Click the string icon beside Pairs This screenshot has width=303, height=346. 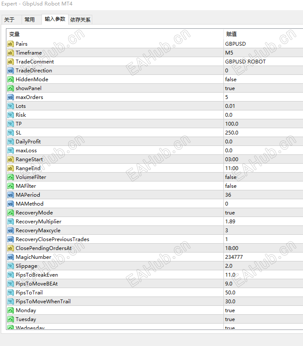pos(11,44)
